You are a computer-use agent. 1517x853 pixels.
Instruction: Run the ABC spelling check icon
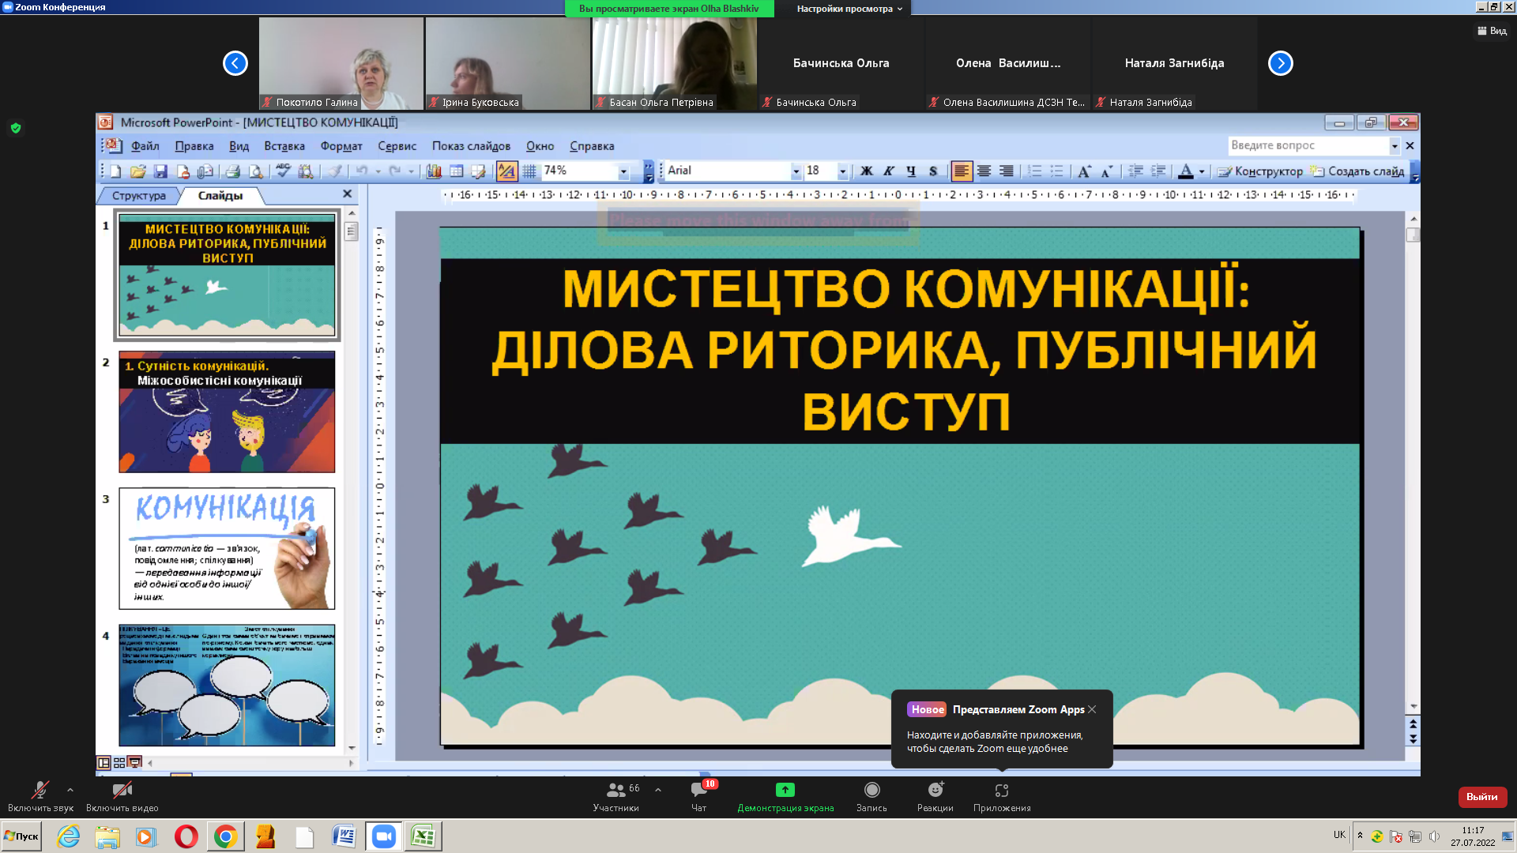tap(283, 171)
